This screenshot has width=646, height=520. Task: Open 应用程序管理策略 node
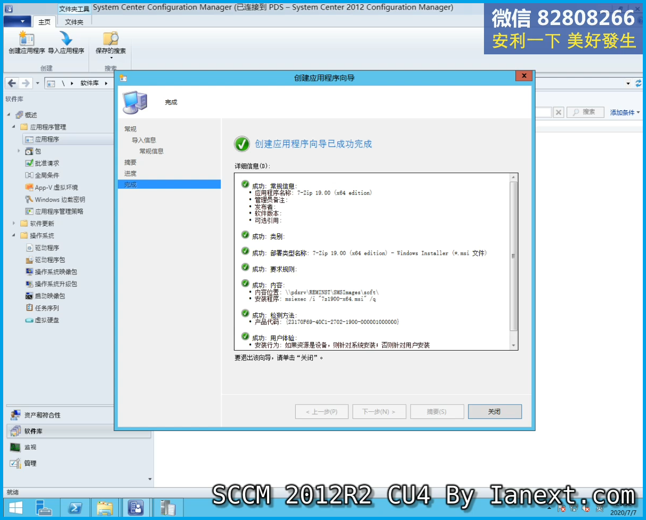[59, 212]
